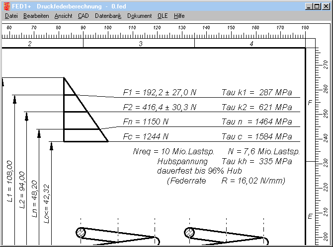Image resolution: width=333 pixels, height=247 pixels.
Task: Open the Datei menu
Action: tap(11, 16)
